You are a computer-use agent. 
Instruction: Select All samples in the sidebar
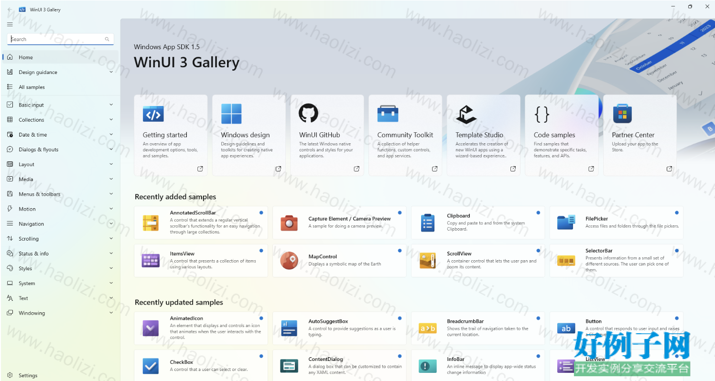click(x=60, y=87)
